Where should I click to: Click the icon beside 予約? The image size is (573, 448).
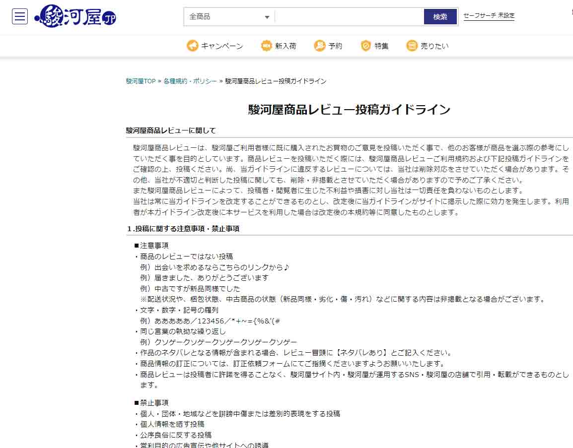[x=320, y=46]
